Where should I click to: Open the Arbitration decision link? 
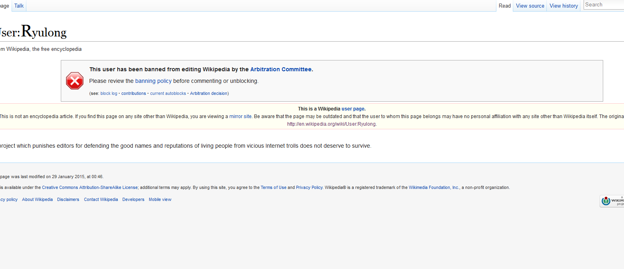pos(208,93)
